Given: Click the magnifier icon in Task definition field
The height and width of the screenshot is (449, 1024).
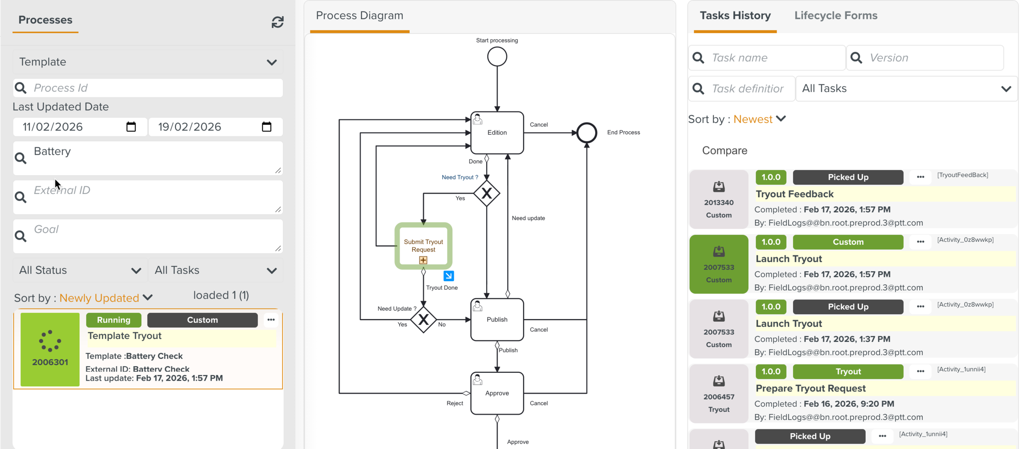Looking at the screenshot, I should click(698, 88).
